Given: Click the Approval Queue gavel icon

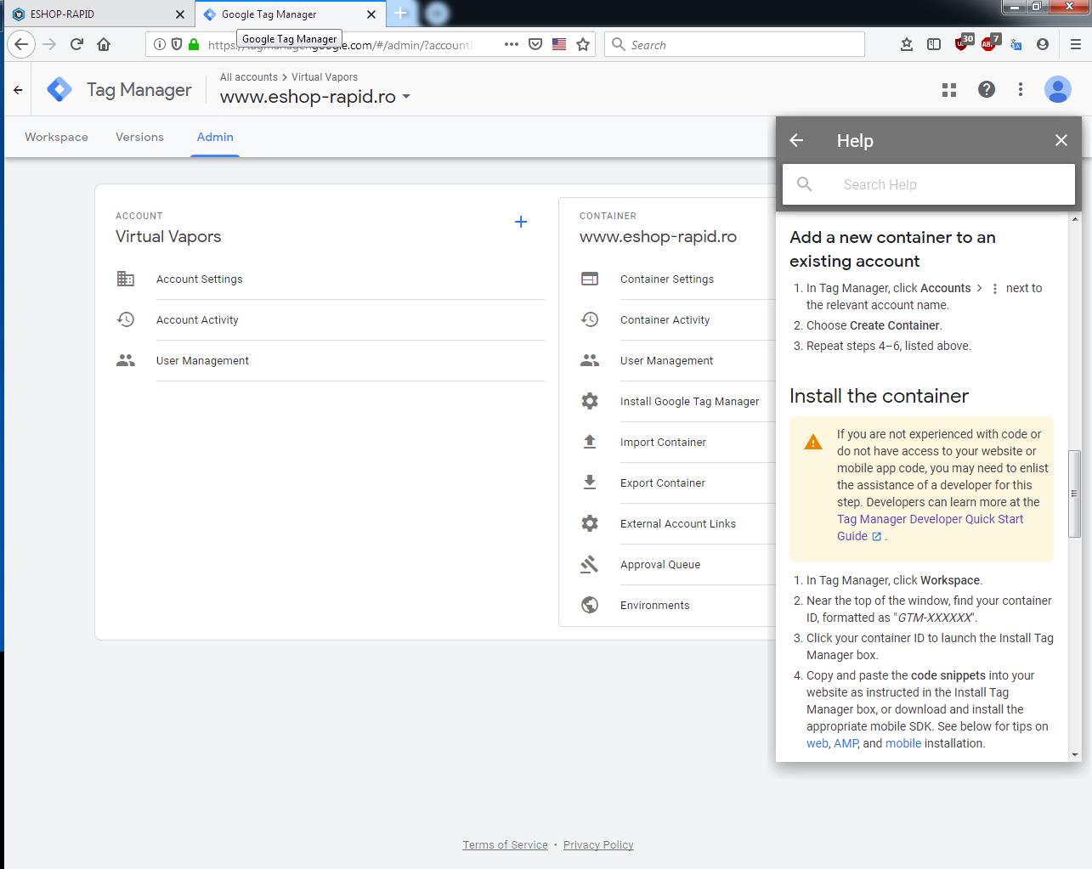Looking at the screenshot, I should (x=590, y=564).
